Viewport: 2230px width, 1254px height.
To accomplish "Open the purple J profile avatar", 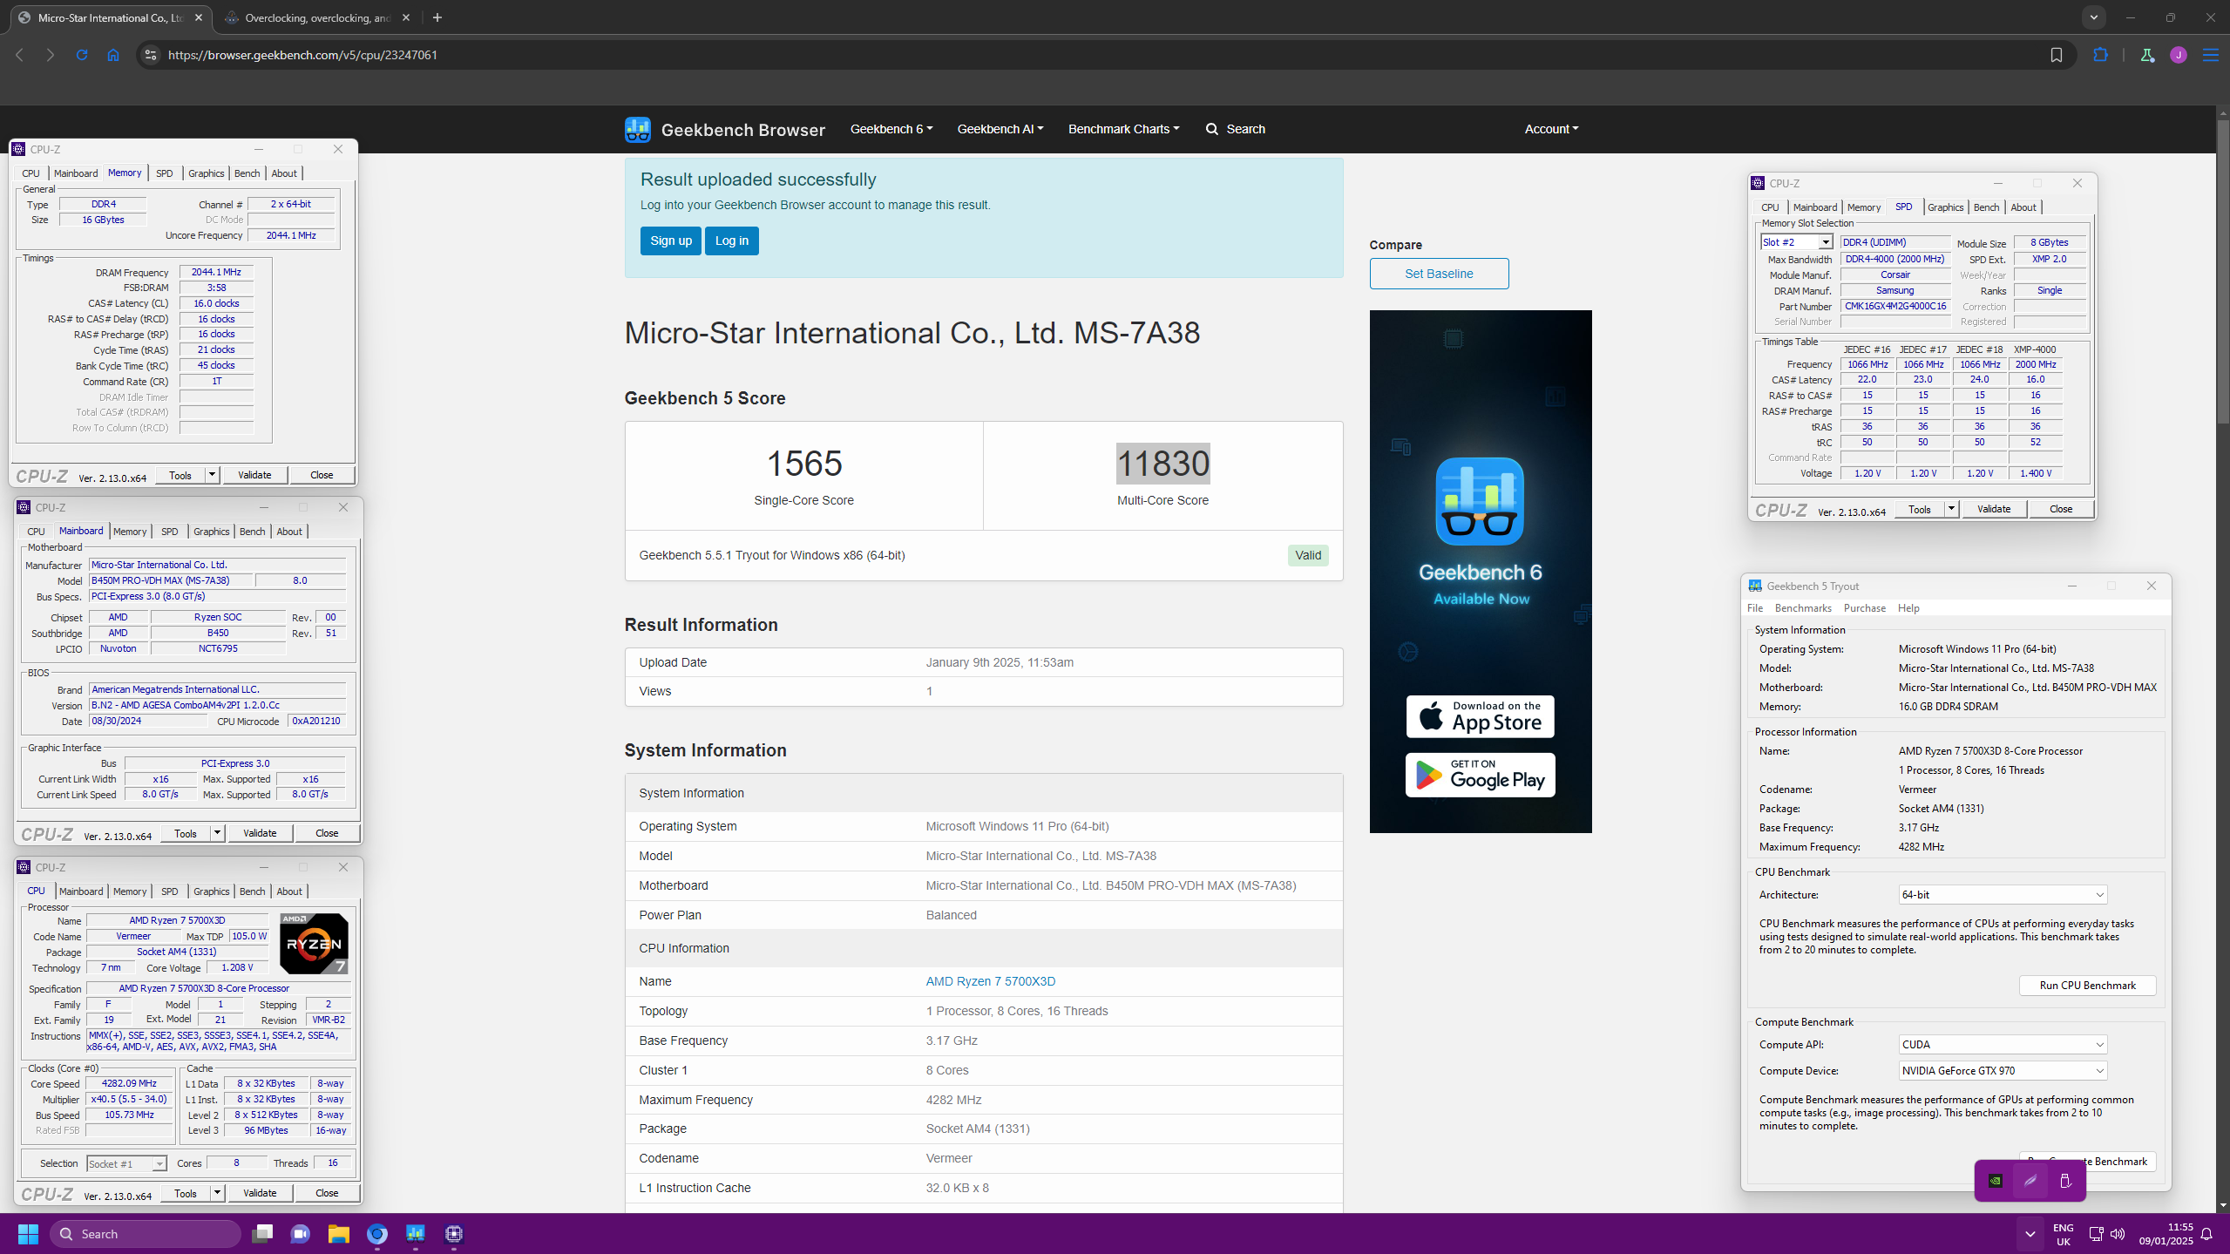I will pos(2179,55).
